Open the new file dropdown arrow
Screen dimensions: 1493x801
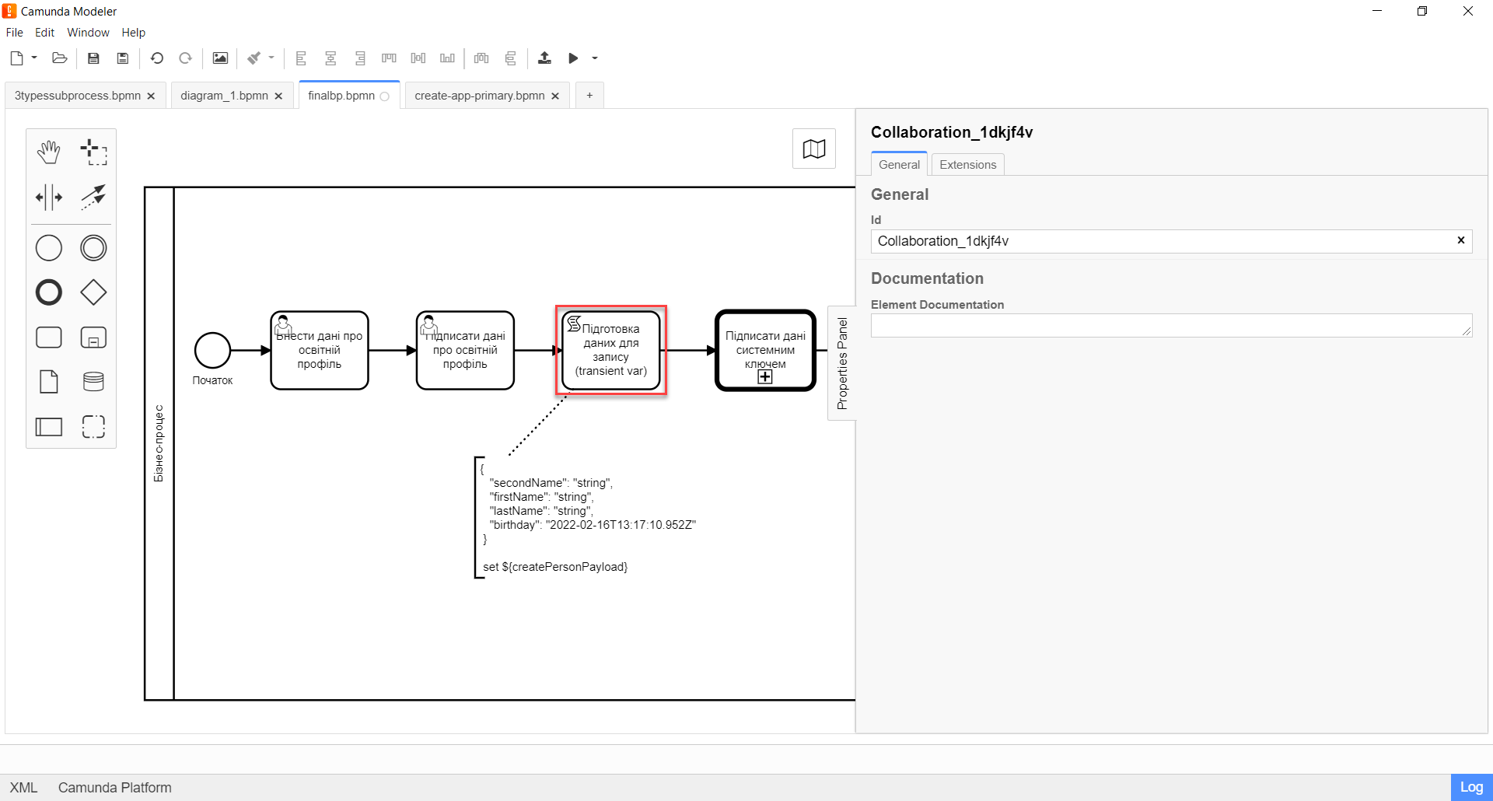34,58
